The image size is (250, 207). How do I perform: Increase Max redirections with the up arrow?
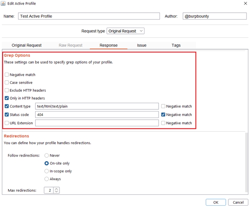(57, 189)
